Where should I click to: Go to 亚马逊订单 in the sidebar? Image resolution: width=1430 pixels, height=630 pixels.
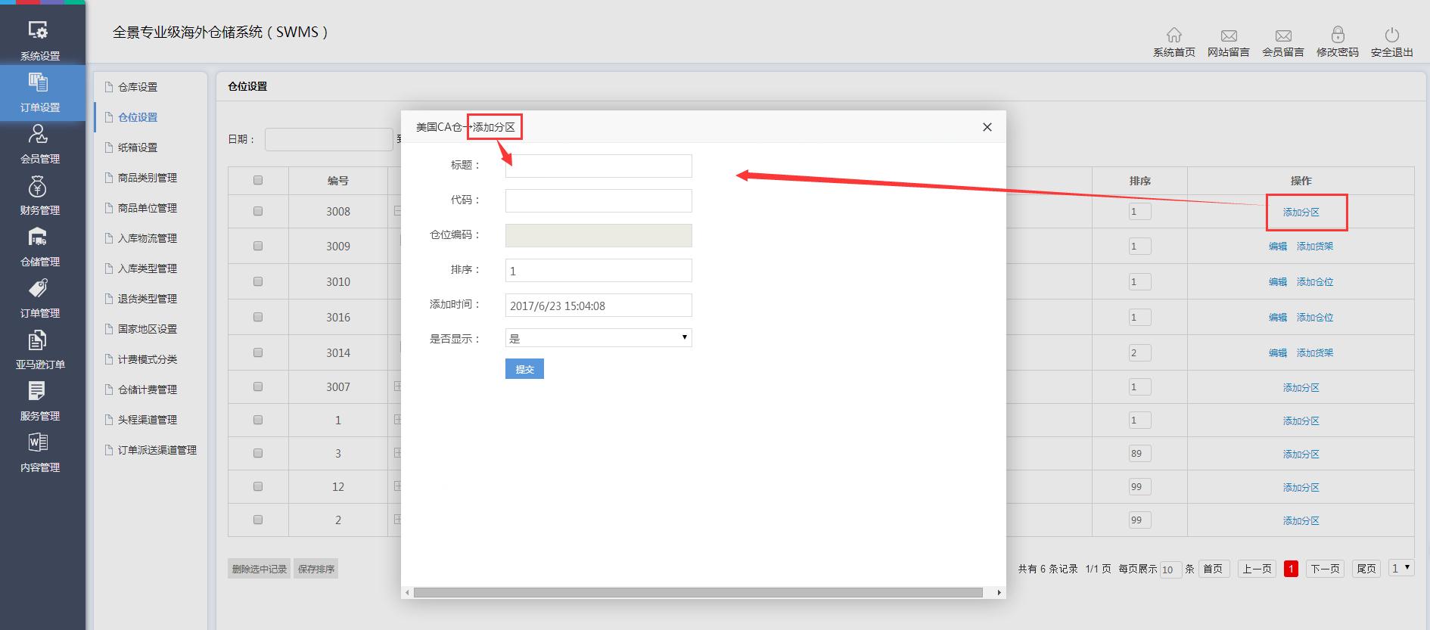[x=39, y=349]
